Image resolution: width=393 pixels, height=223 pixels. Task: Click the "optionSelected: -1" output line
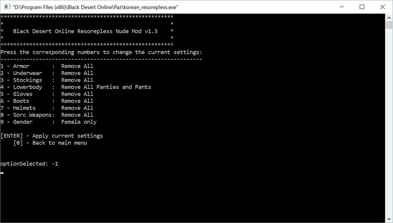click(29, 164)
